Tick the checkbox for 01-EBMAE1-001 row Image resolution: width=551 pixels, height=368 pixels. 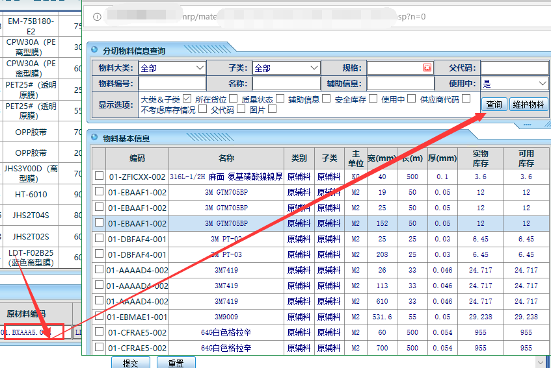tap(99, 317)
